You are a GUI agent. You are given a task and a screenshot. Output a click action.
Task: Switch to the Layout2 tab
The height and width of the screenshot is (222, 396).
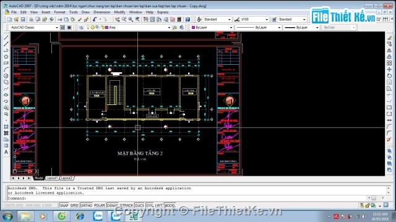coord(67,178)
